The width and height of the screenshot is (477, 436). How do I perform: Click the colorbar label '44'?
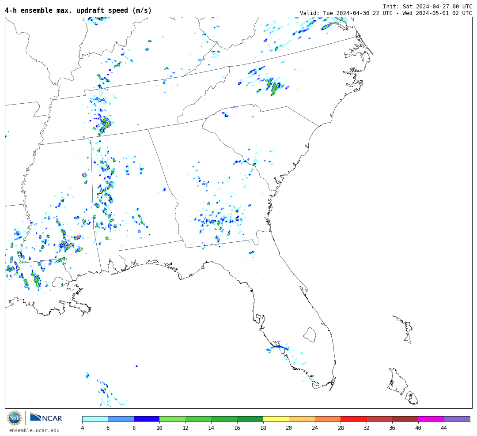pyautogui.click(x=444, y=428)
